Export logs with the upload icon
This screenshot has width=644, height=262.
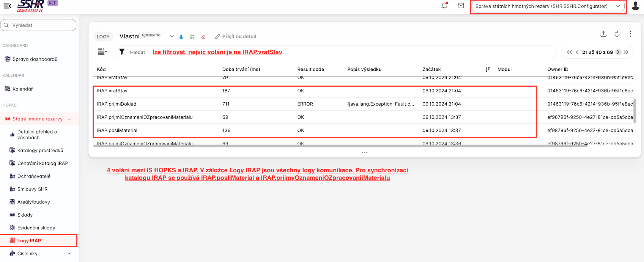click(603, 34)
